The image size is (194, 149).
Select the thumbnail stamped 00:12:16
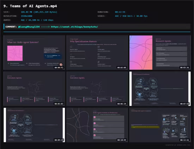click(x=160, y=125)
